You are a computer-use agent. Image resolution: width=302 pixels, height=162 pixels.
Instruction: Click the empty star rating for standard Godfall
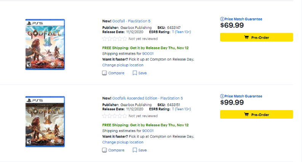pyautogui.click(x=115, y=39)
